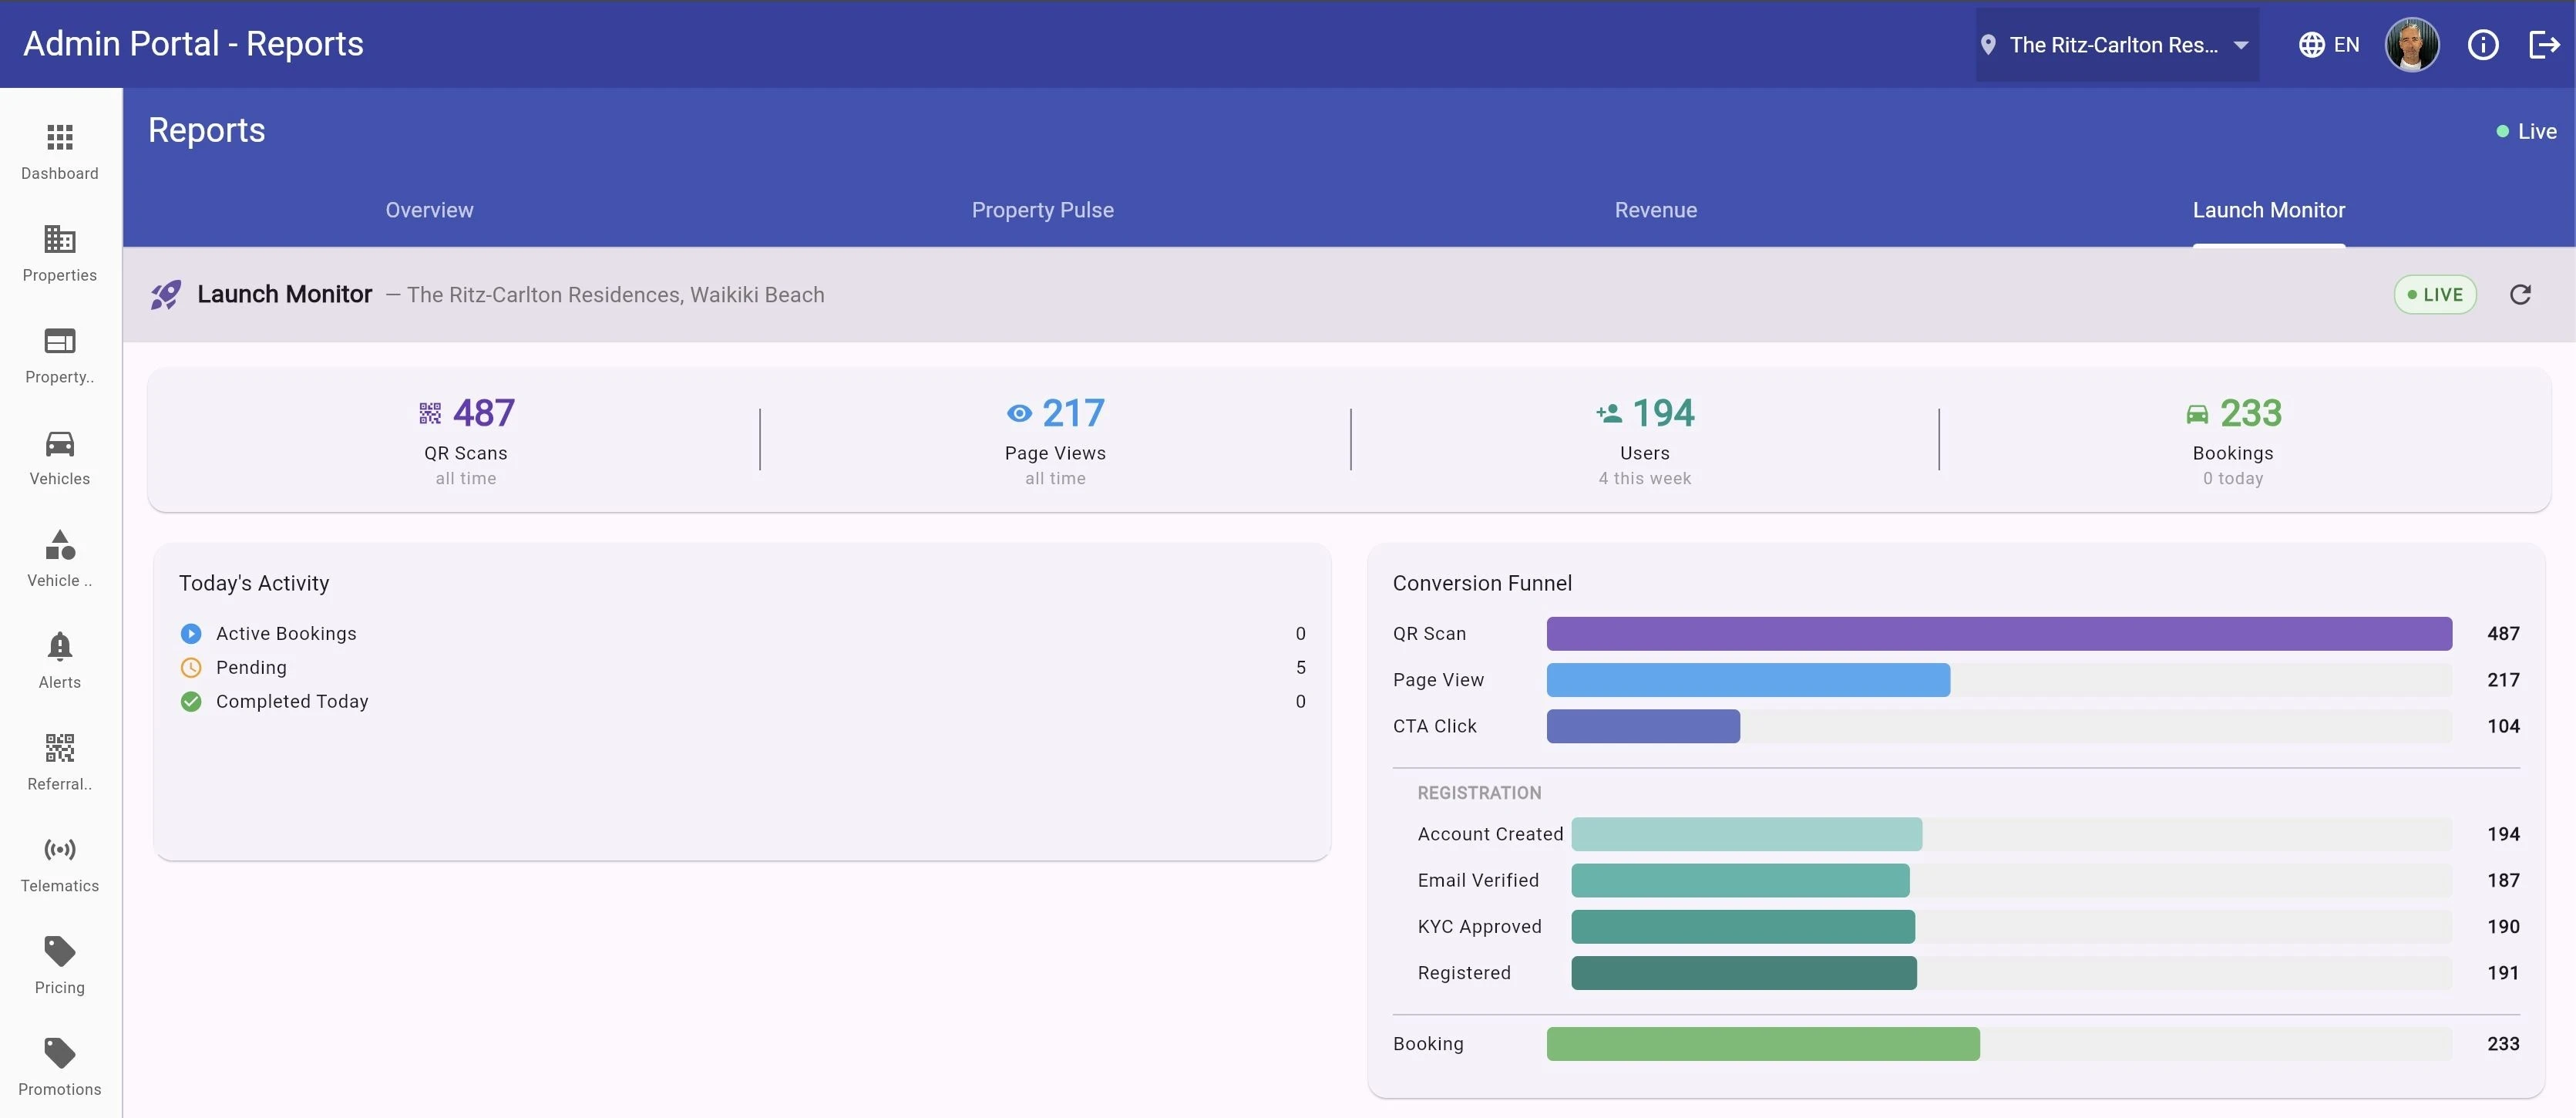Click the 217 Page Views stat
2576x1118 pixels.
(x=1073, y=413)
